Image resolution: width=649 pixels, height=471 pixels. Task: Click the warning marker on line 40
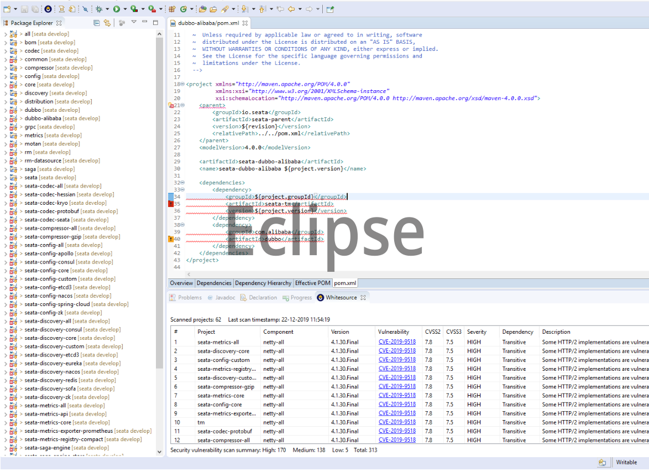[x=170, y=239]
